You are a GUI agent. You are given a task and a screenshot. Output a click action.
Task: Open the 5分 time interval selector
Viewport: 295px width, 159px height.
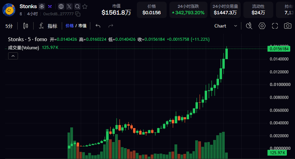click(x=9, y=26)
